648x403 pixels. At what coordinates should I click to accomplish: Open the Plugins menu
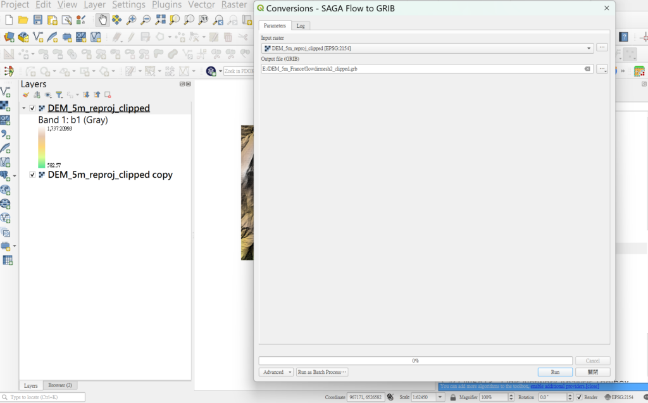click(x=166, y=4)
